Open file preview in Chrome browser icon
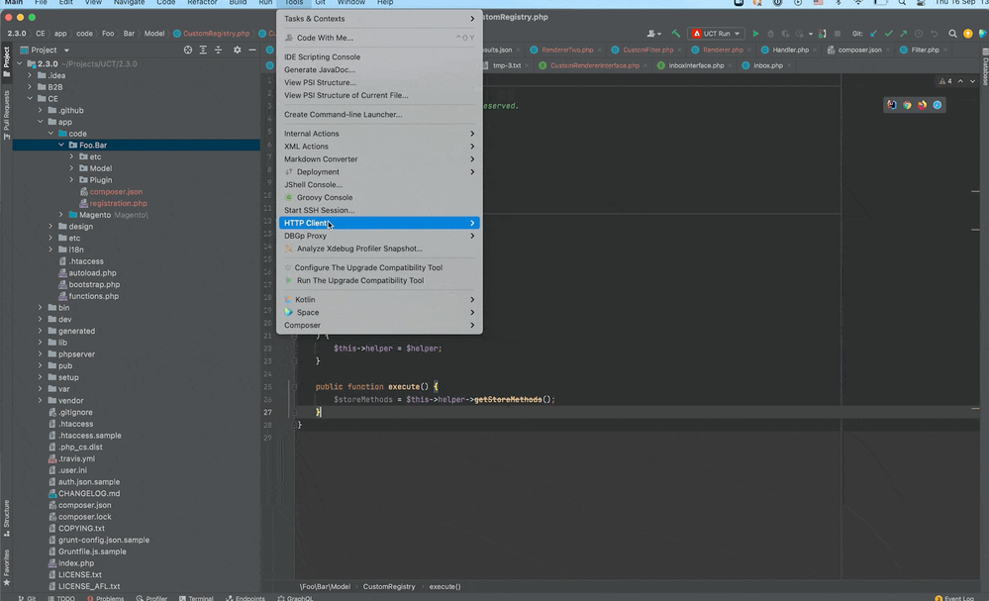This screenshot has height=601, width=989. (907, 104)
